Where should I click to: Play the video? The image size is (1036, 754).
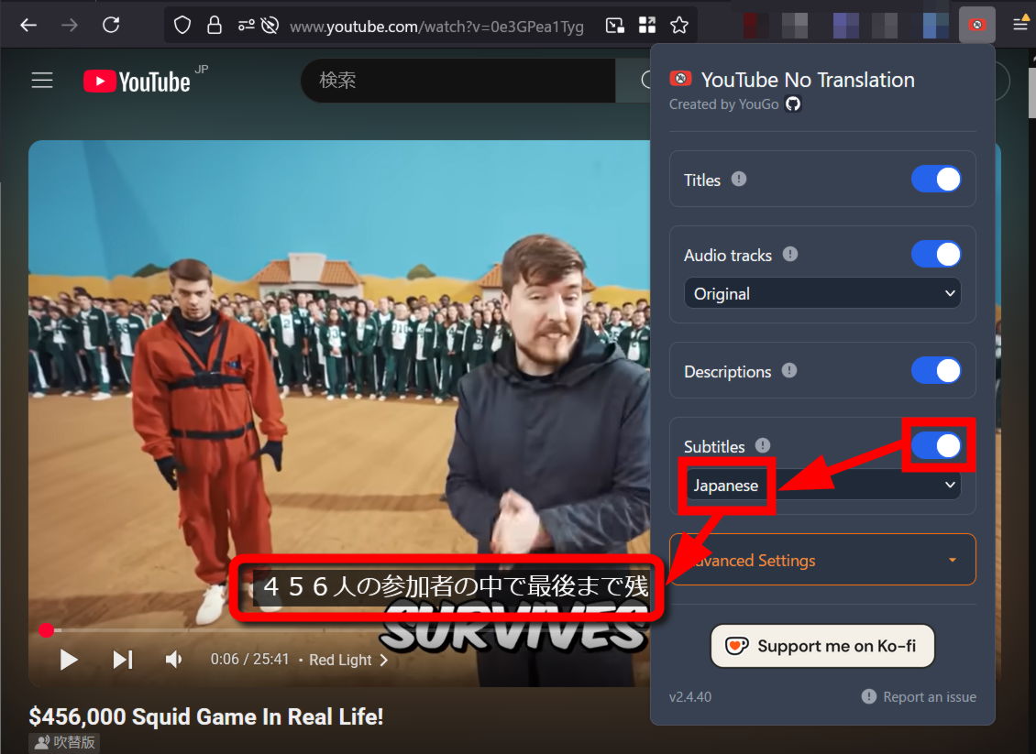69,660
